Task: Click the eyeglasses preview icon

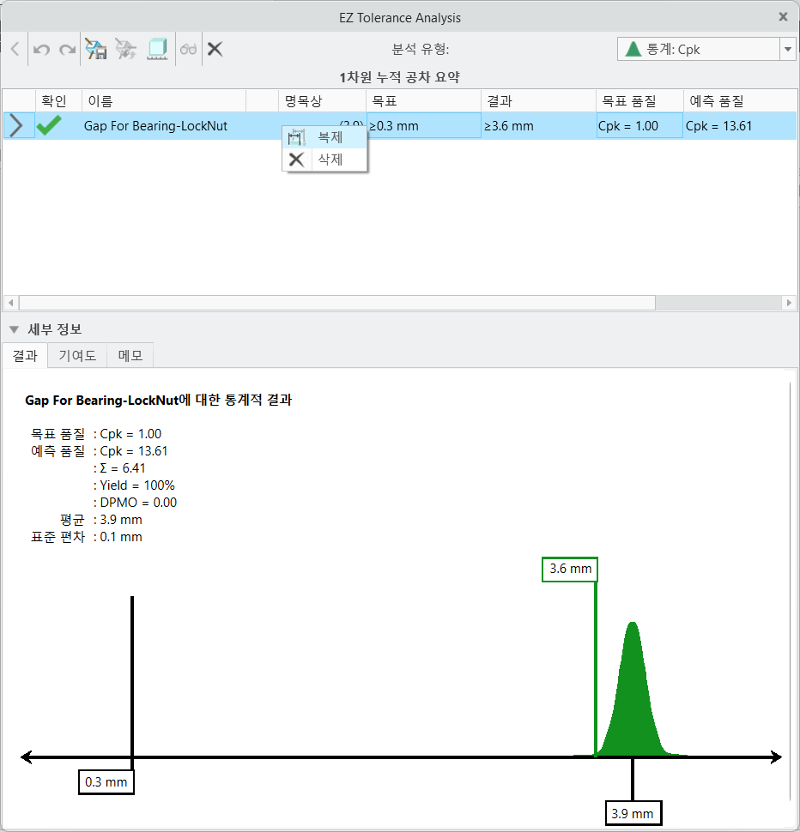Action: [189, 50]
